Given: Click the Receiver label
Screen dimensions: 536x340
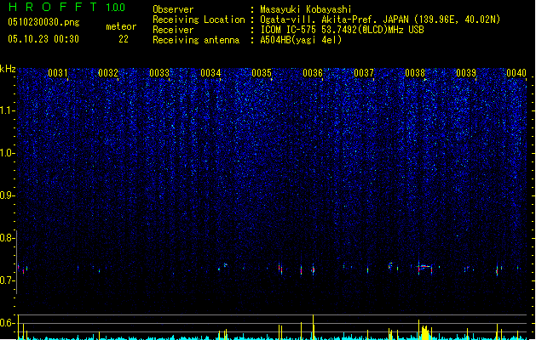Looking at the screenshot, I should (173, 30).
